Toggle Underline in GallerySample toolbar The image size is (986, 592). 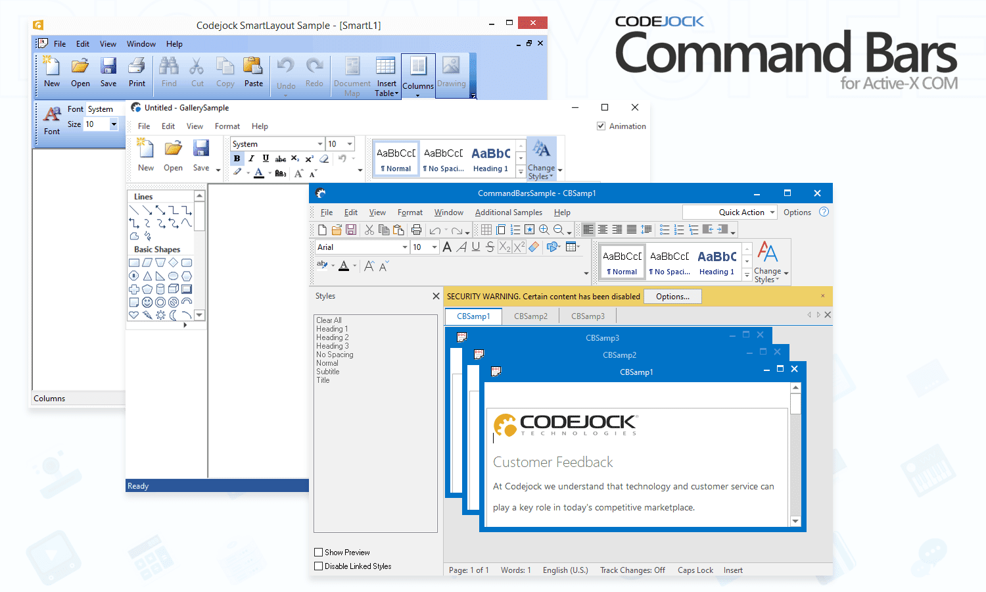click(x=266, y=159)
